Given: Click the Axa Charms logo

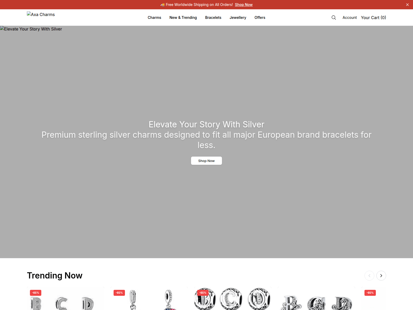Looking at the screenshot, I should tap(41, 14).
